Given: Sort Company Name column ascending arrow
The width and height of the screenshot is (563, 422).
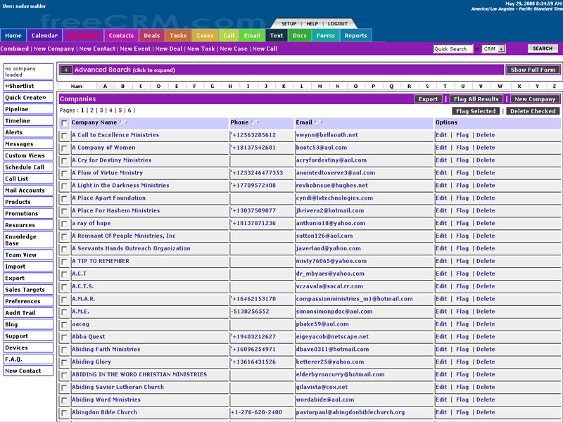Looking at the screenshot, I should click(121, 122).
